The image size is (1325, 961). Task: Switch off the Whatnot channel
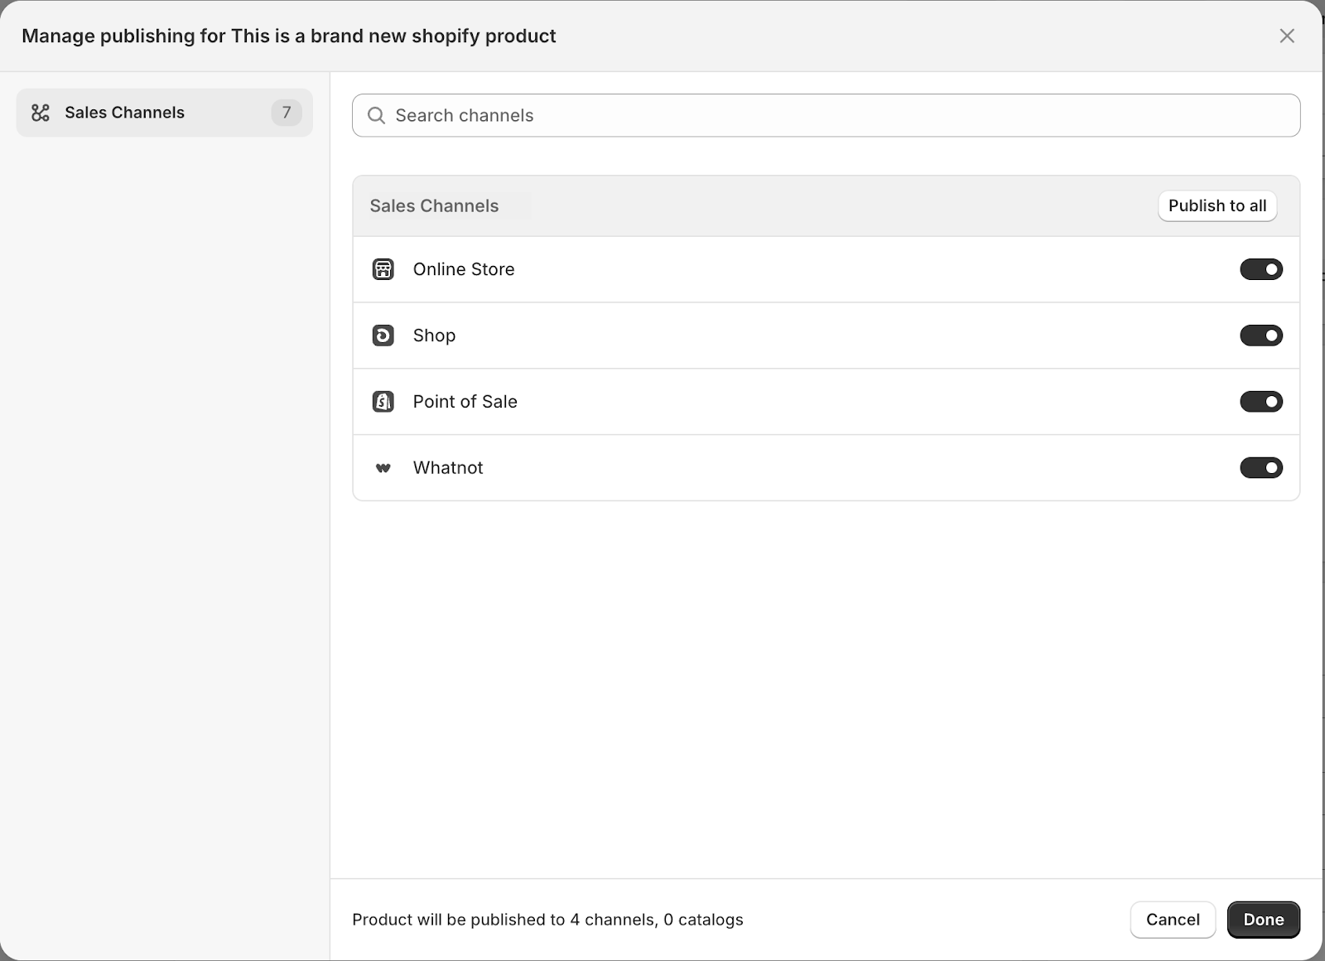coord(1260,468)
